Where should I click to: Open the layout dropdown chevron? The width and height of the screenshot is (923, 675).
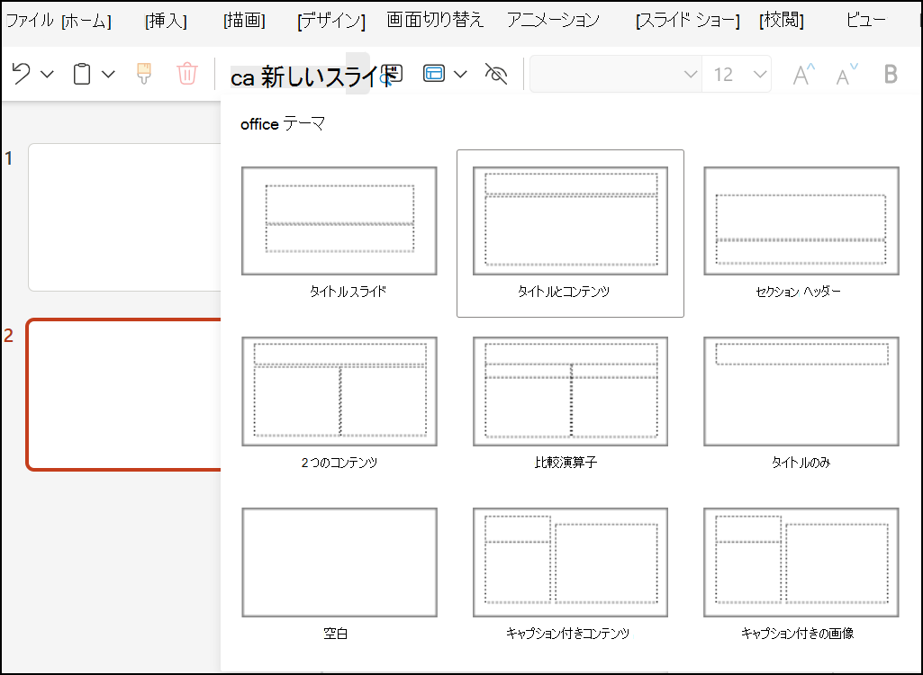click(461, 74)
